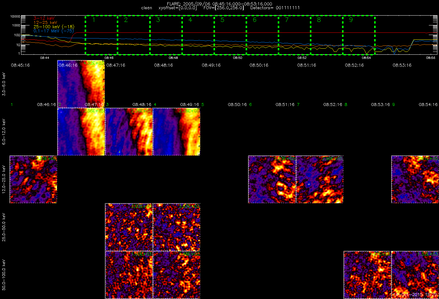The height and width of the screenshot is (299, 439).
Task: Click the '08:44' tick on light curve axis
Action: click(x=45, y=58)
